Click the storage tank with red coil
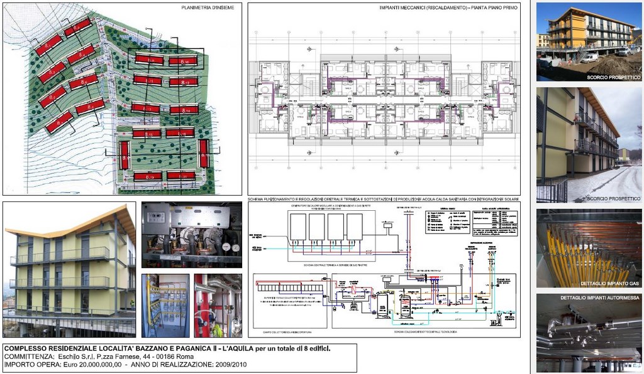644x374 pixels. click(406, 306)
